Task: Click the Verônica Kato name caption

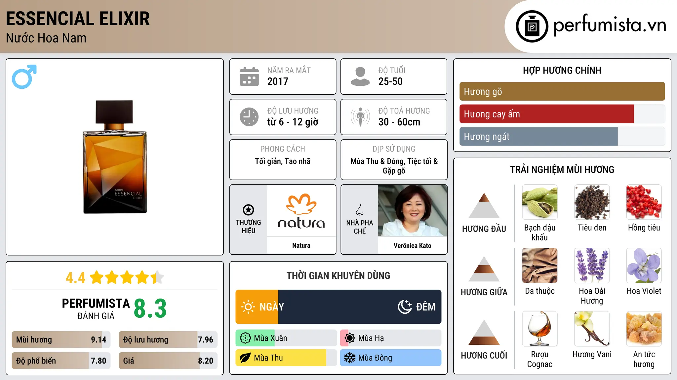Action: pos(413,245)
